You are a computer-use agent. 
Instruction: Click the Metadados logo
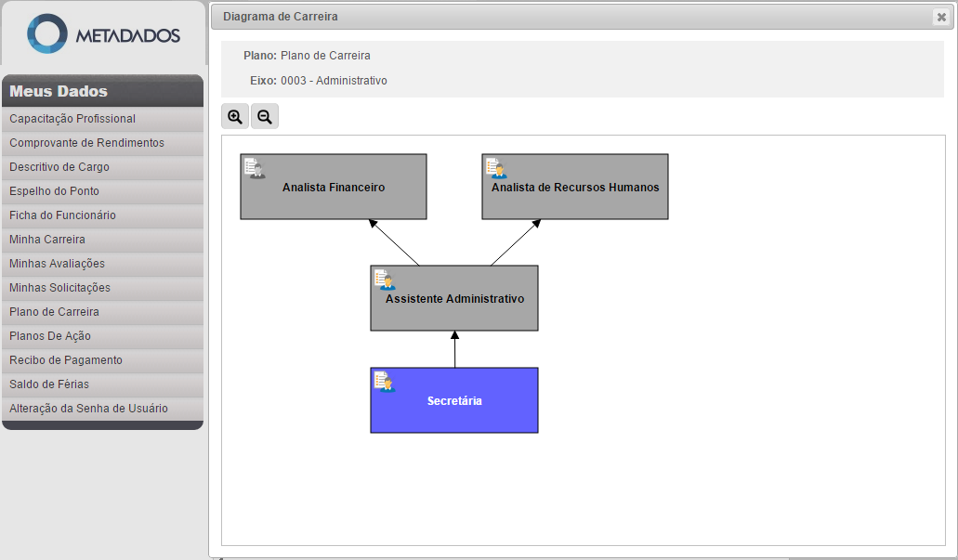click(x=103, y=34)
